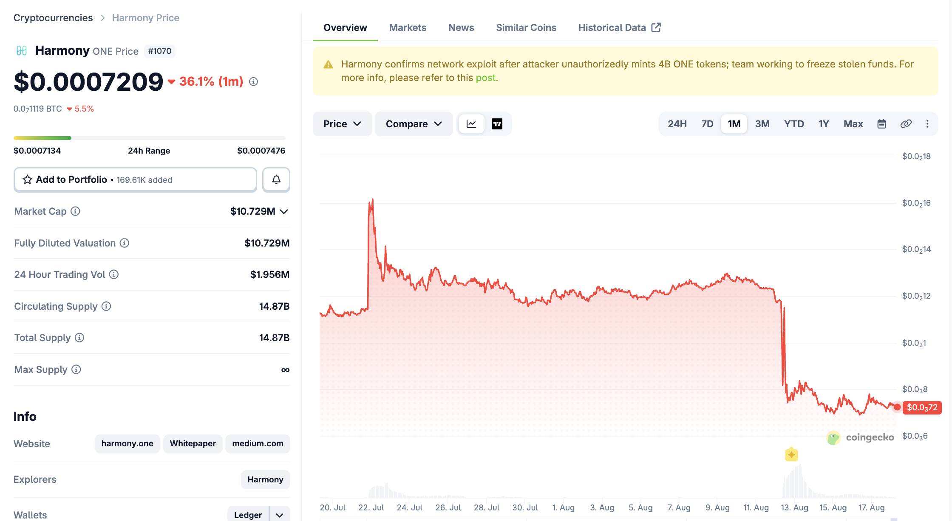Click the 14.87B Total Supply value
The height and width of the screenshot is (521, 952).
pos(275,338)
